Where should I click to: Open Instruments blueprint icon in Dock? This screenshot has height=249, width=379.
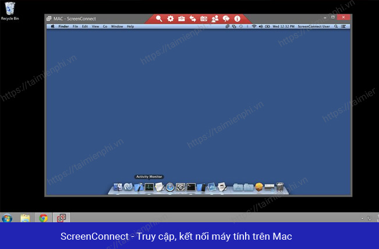212,187
